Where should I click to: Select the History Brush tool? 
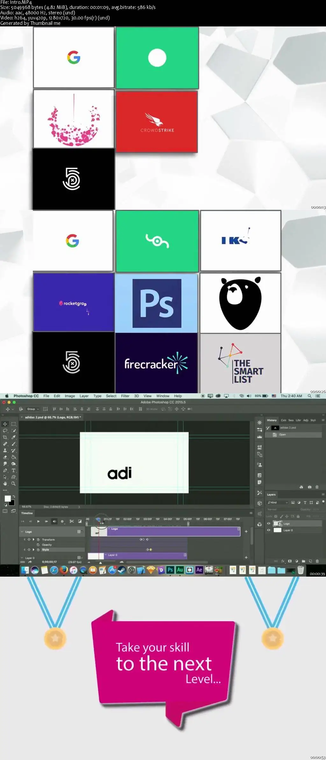pos(13,451)
